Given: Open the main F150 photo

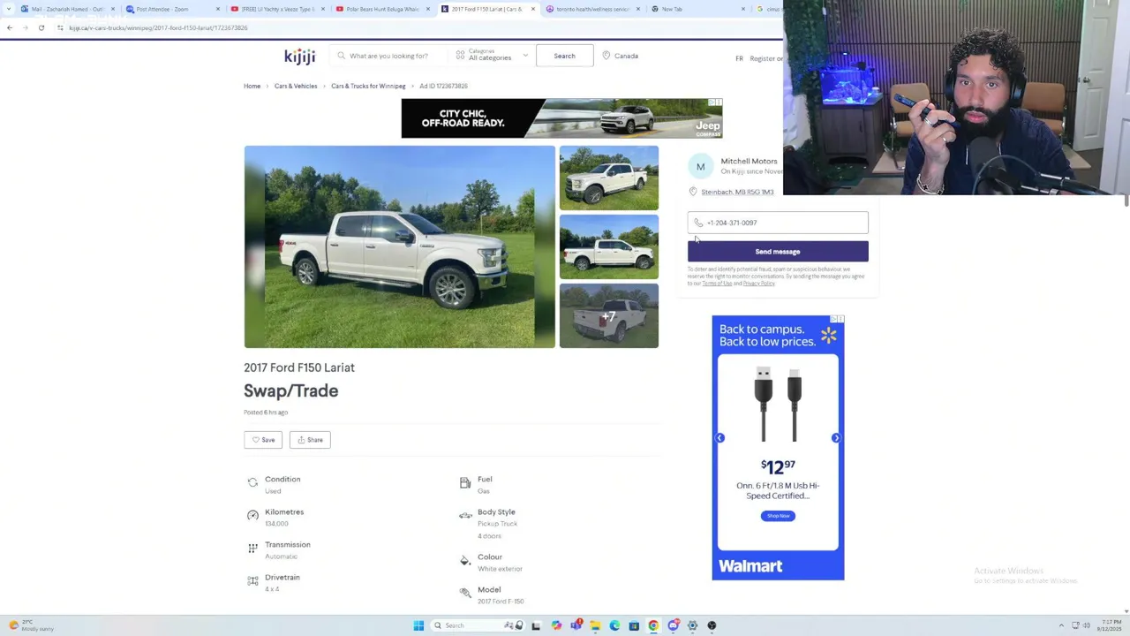Looking at the screenshot, I should (399, 246).
